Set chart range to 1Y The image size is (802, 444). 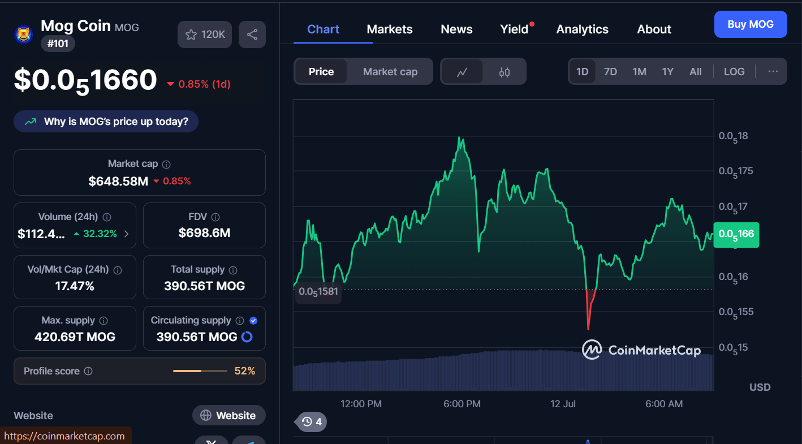tap(667, 72)
